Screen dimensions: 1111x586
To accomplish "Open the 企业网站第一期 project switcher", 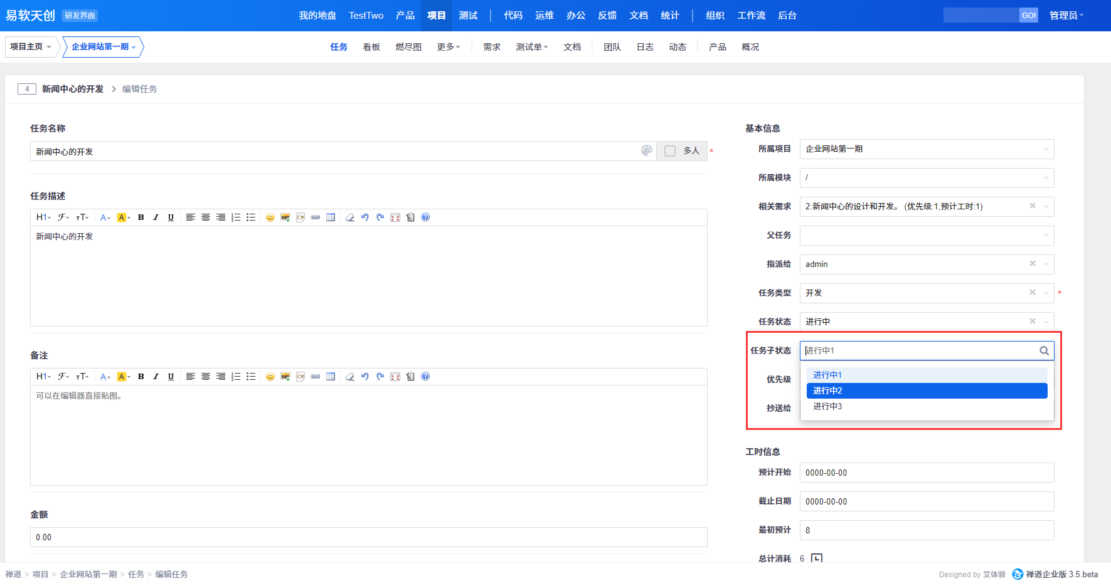I will click(x=103, y=47).
